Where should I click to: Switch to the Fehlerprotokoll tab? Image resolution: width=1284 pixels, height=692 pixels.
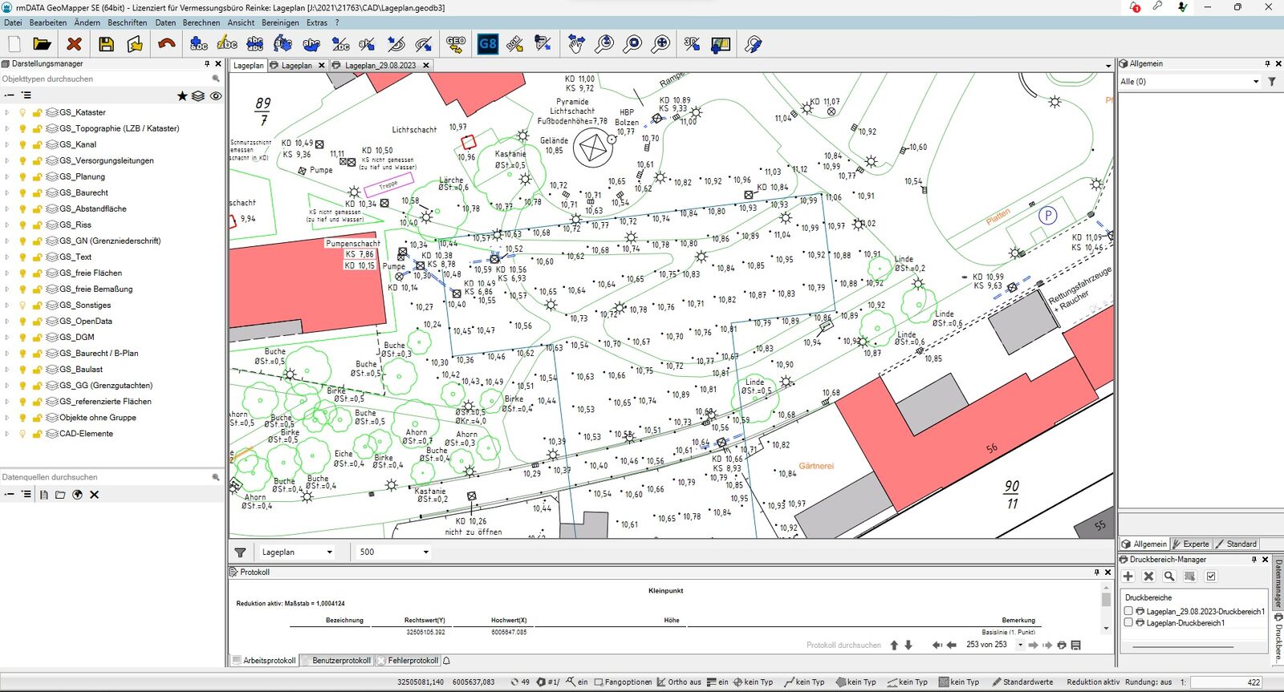tap(412, 661)
